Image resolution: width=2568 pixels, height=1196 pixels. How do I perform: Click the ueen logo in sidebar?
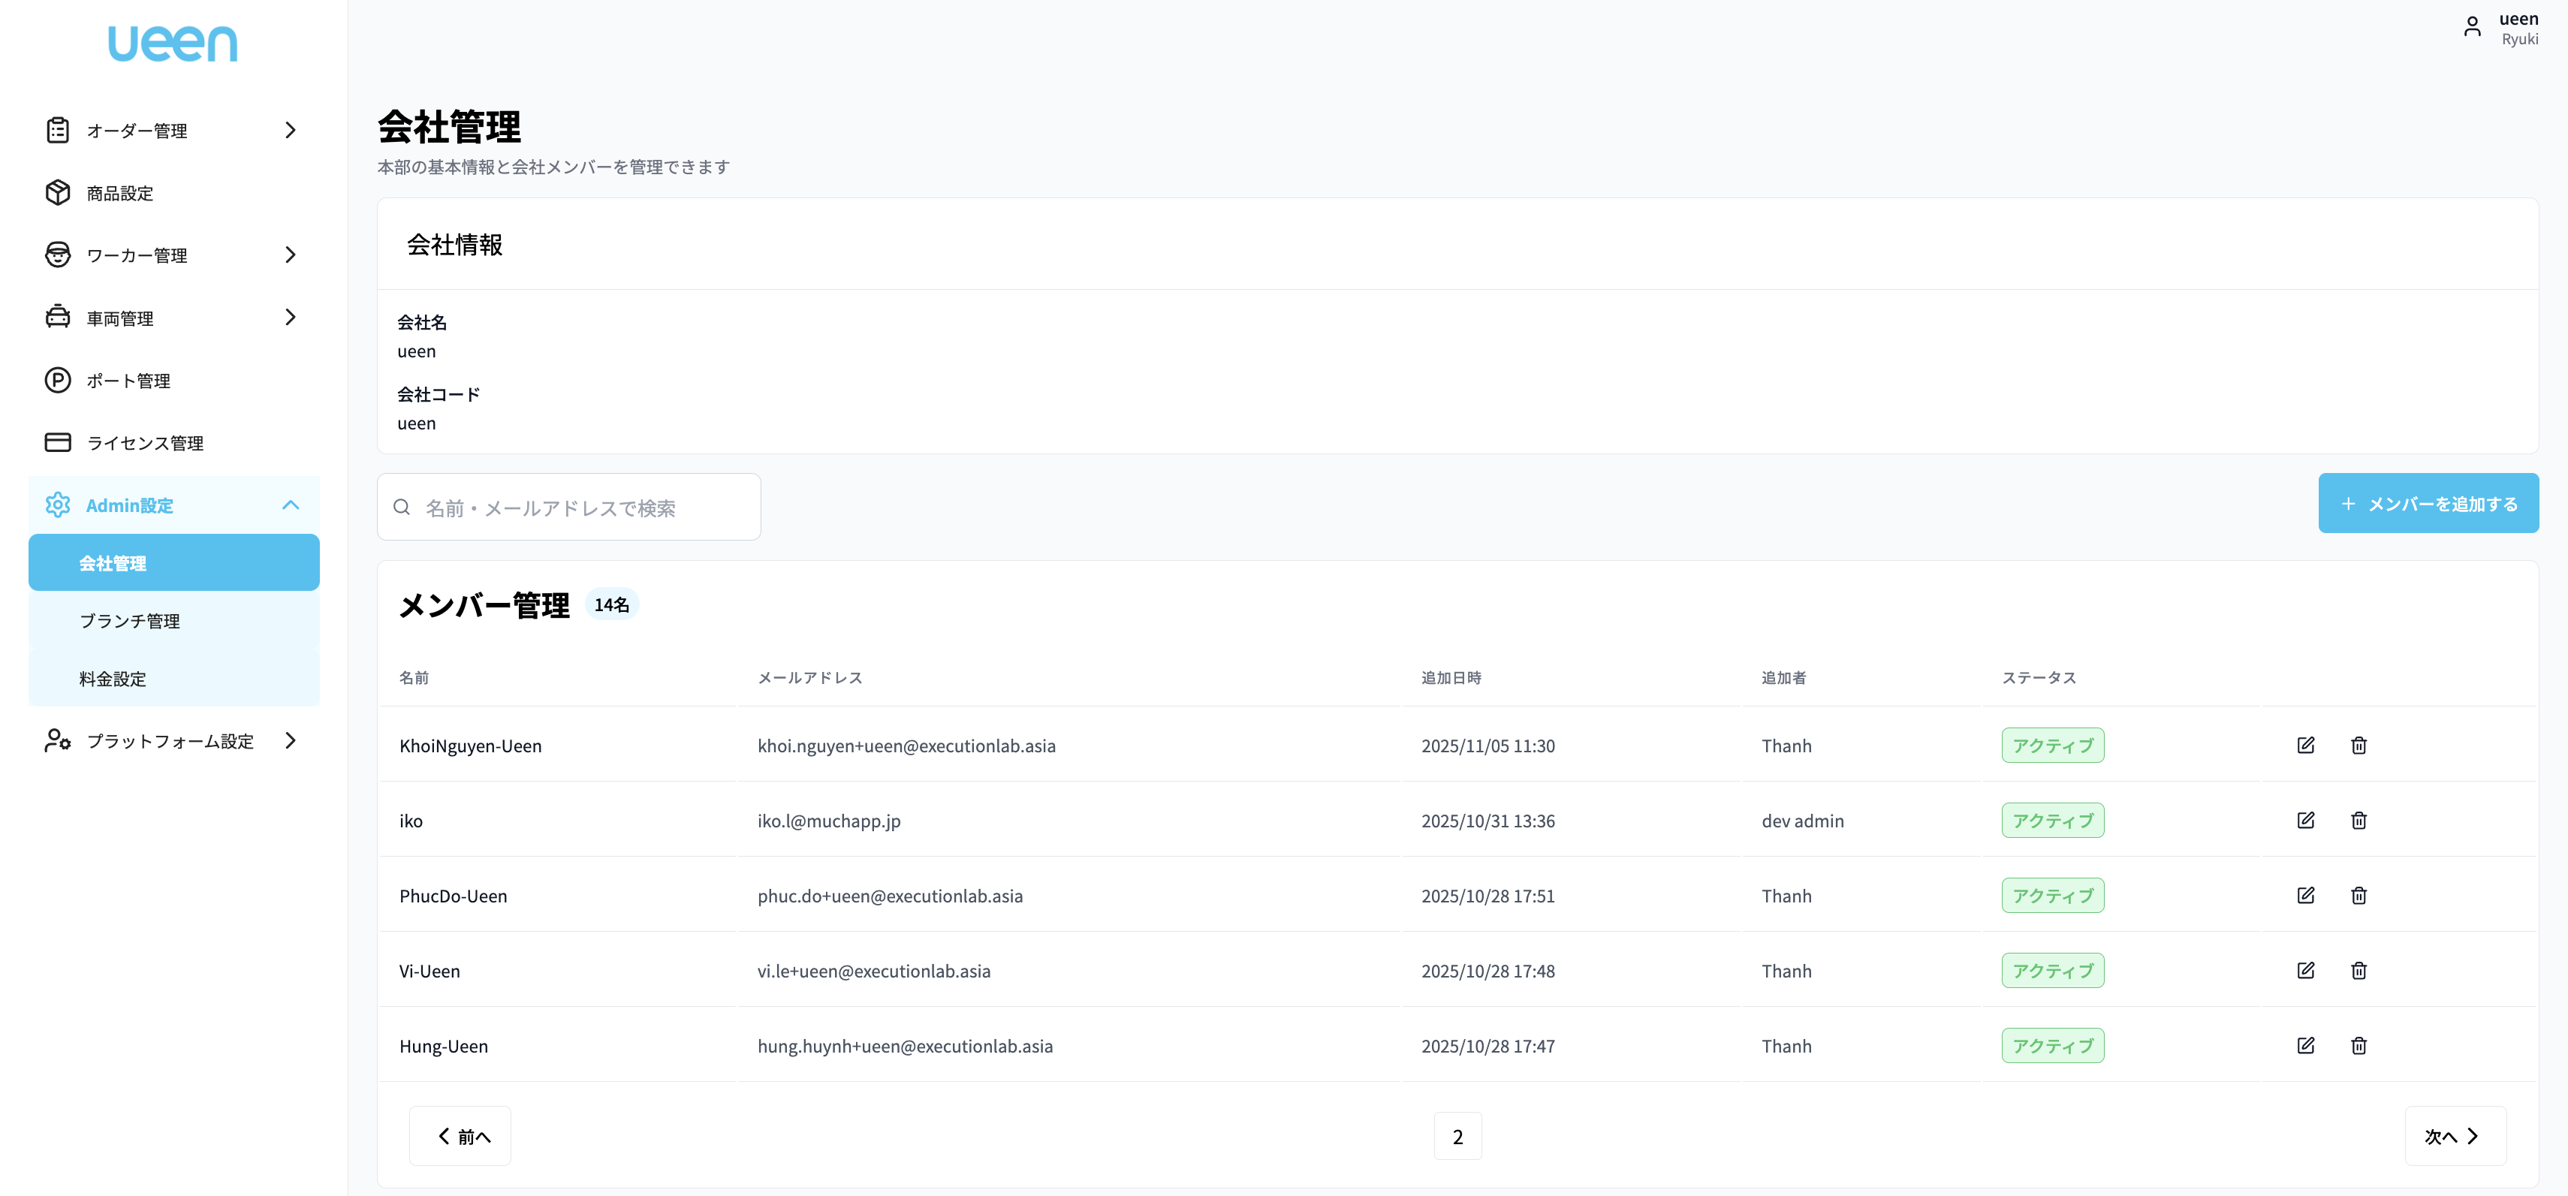tap(173, 44)
